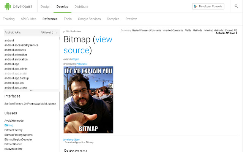
Task: Jump to Constants summary
Action: coord(155,30)
